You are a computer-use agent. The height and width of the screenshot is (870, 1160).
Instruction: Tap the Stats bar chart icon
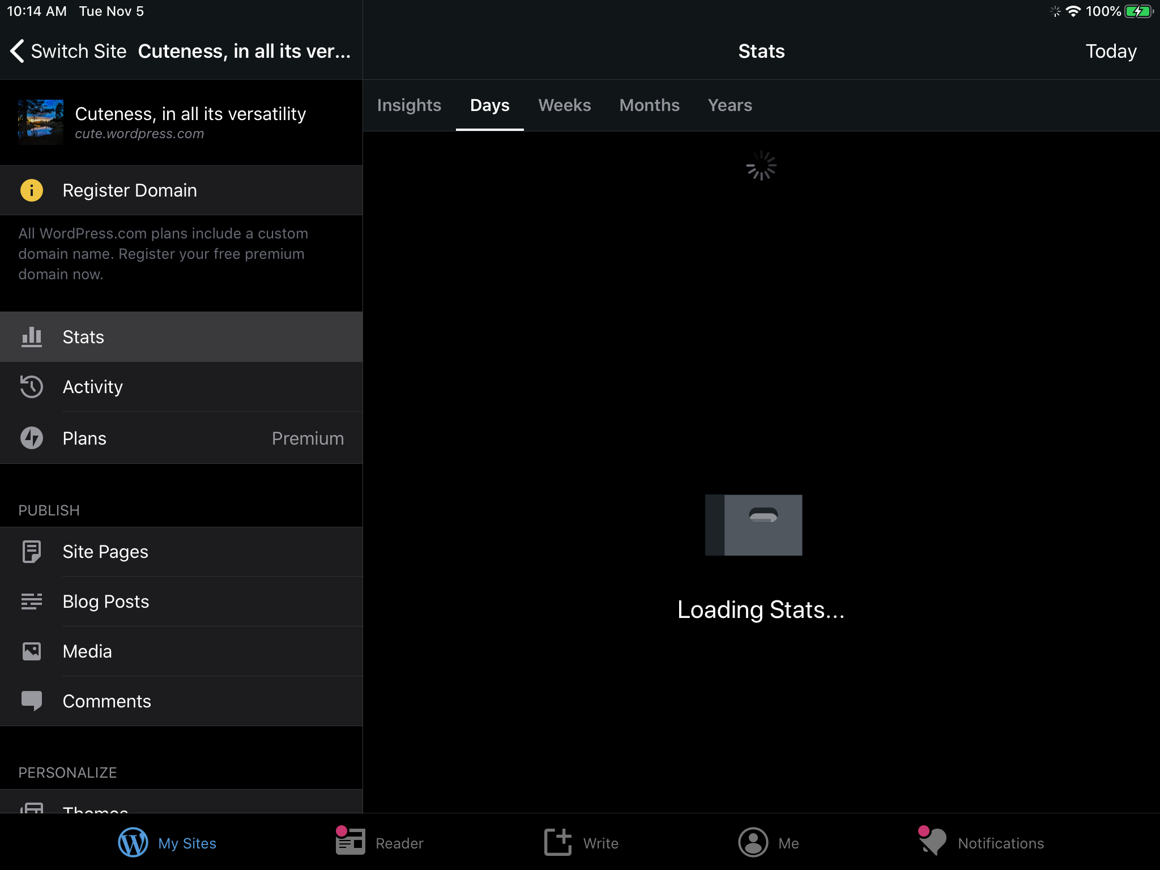click(32, 337)
